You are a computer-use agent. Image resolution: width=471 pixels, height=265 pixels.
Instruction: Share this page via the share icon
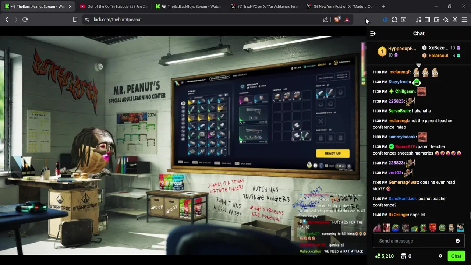coord(326,20)
